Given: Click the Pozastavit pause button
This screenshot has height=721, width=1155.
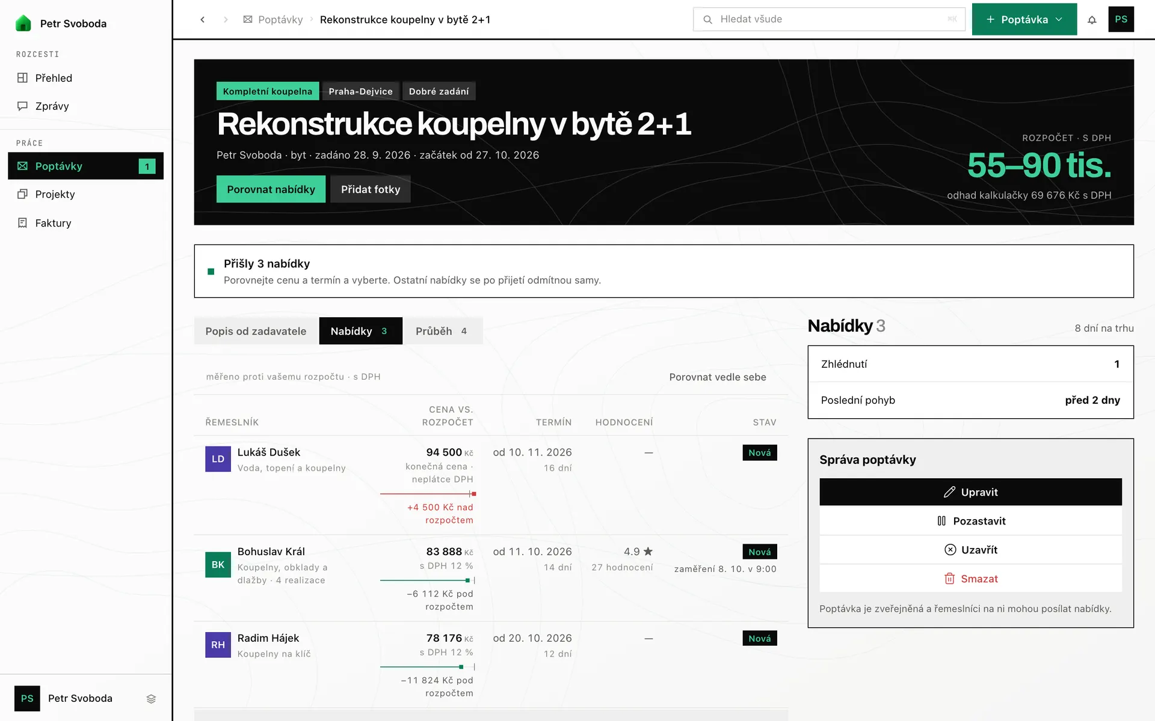Looking at the screenshot, I should click(x=970, y=521).
